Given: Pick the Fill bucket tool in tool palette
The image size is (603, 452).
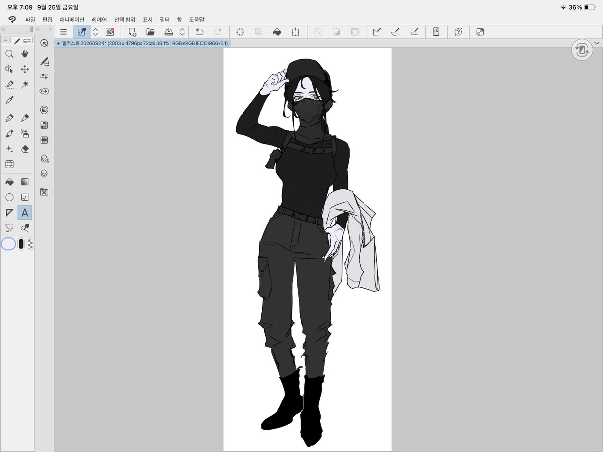Looking at the screenshot, I should pos(9,182).
